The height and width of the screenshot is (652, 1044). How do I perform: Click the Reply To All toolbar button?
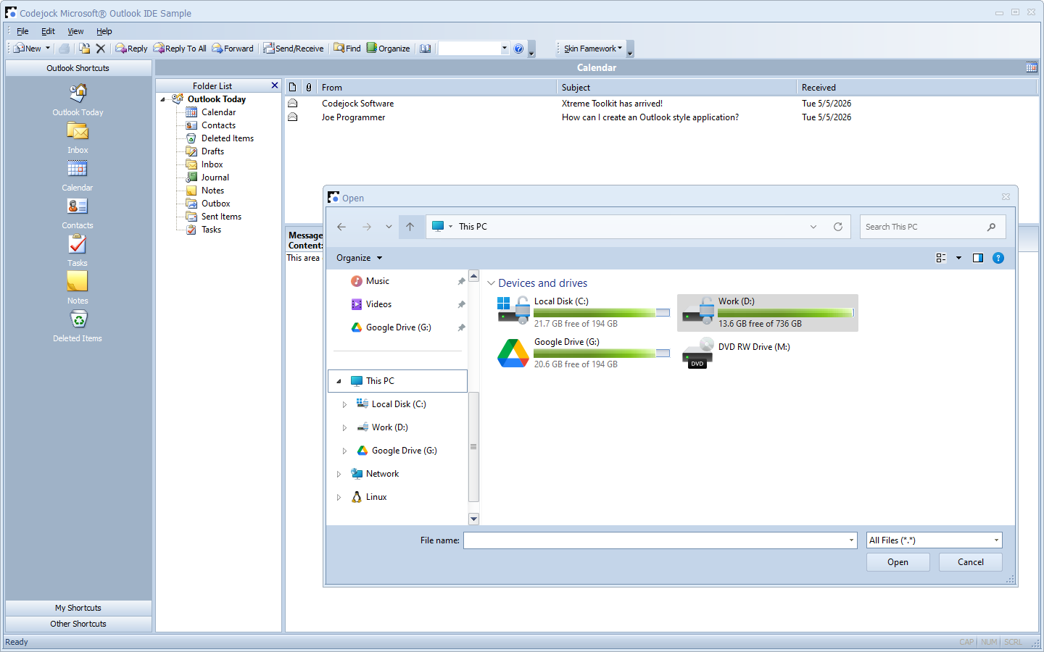pos(180,49)
